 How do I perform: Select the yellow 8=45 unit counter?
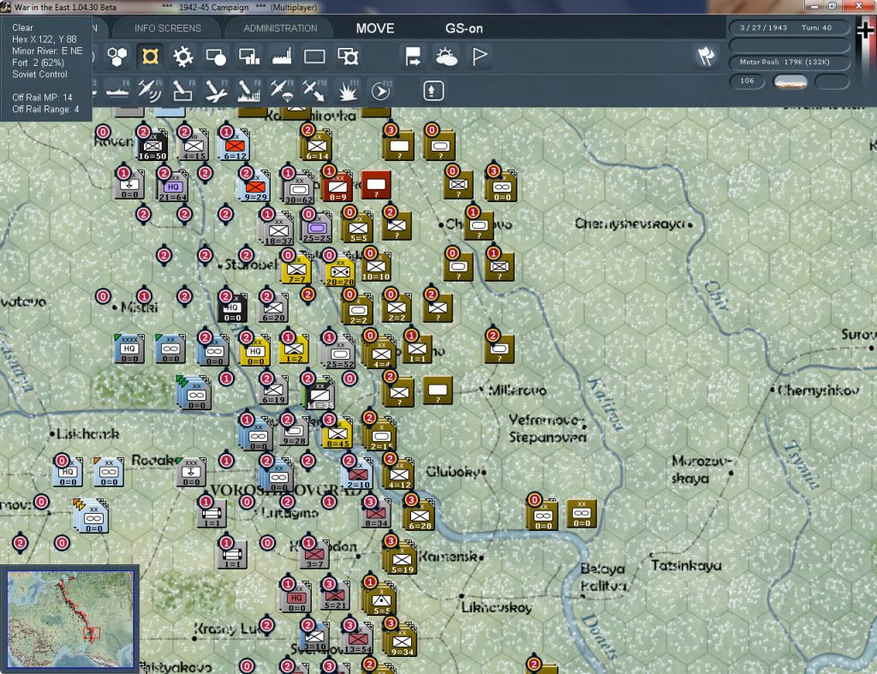tap(337, 433)
